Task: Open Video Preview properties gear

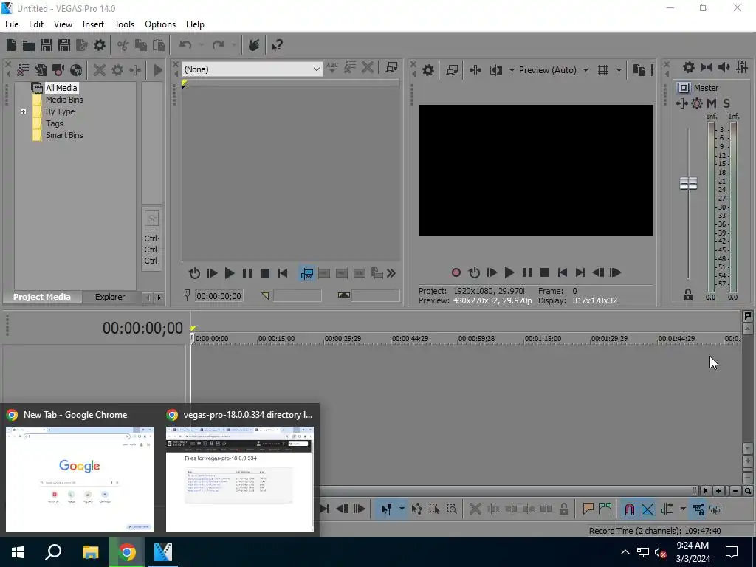Action: point(428,70)
